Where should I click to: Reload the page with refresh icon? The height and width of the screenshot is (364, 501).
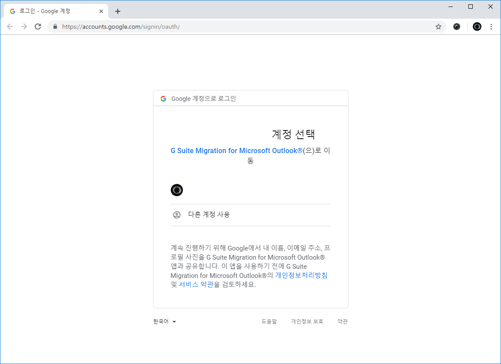point(38,27)
